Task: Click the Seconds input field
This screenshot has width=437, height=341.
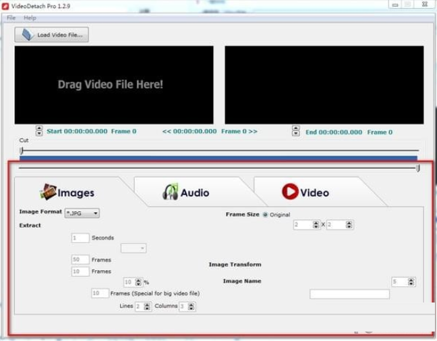Action: point(80,238)
